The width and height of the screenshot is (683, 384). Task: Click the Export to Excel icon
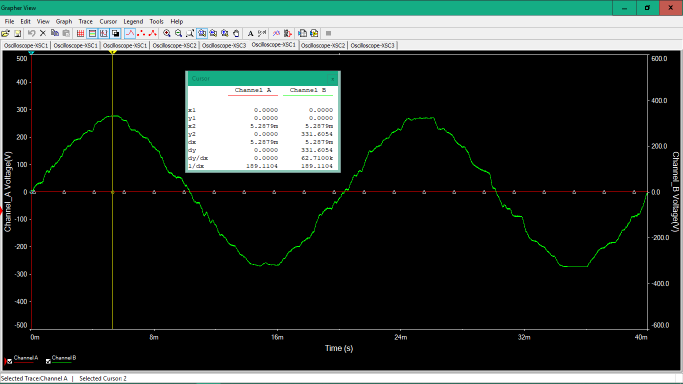(x=302, y=33)
